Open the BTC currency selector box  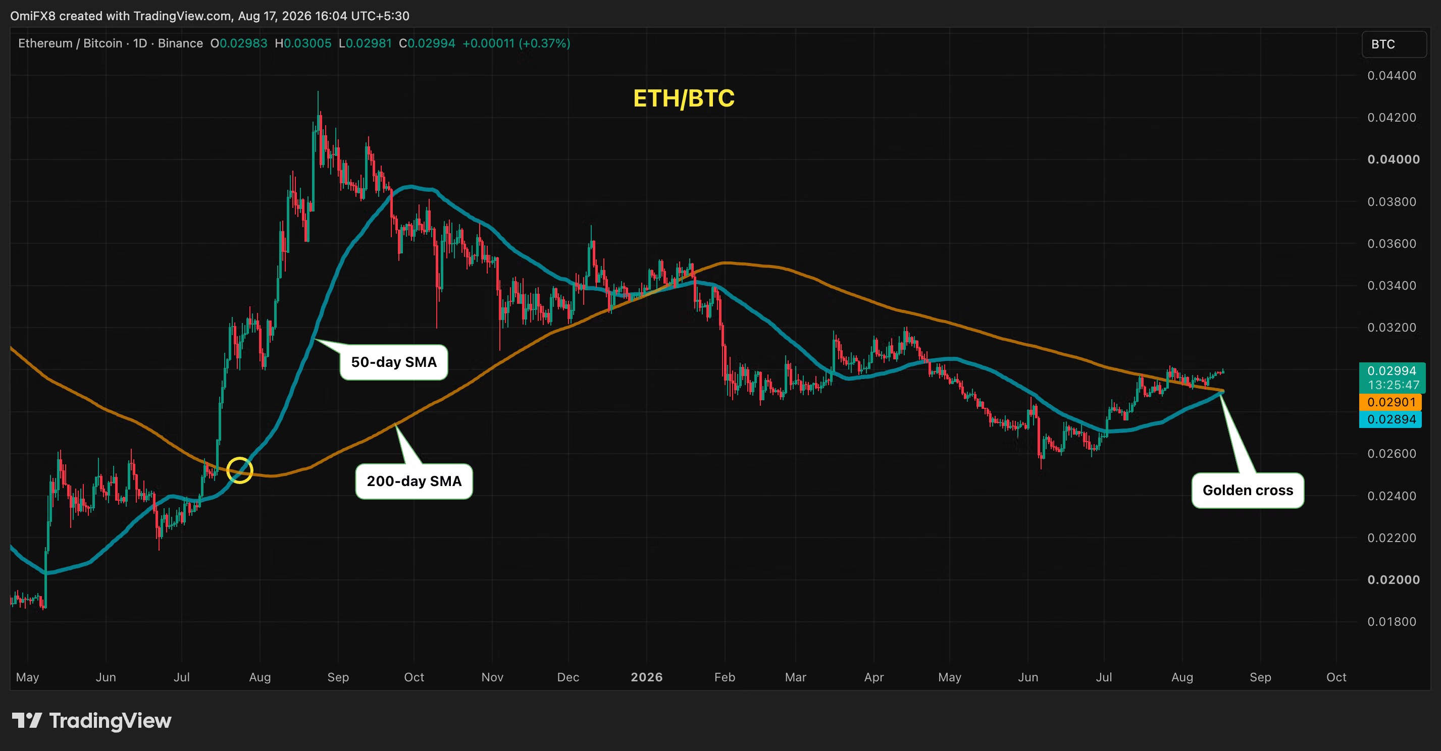[x=1394, y=44]
